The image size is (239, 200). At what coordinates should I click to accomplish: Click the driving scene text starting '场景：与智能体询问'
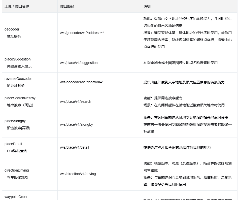[187, 181]
